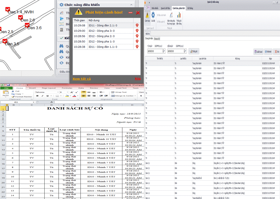280x199 pixels.
Task: Collapse the Chức năng điều khiển panel
Action: click(132, 5)
